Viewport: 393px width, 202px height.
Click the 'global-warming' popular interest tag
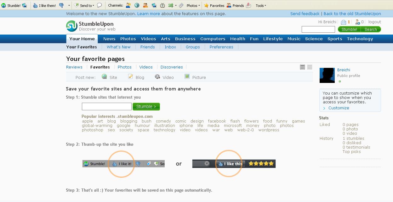coord(97,126)
